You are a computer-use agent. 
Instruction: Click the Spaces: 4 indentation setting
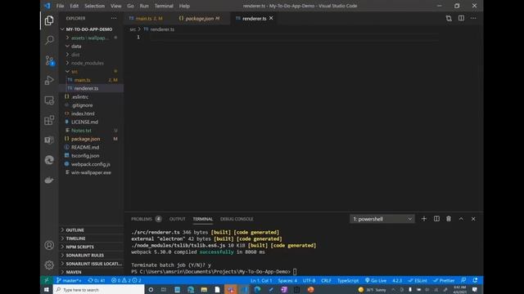click(287, 280)
